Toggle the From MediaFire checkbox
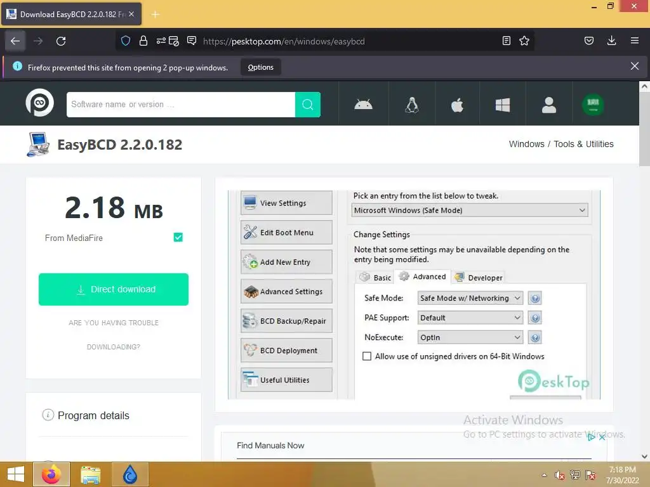 [x=178, y=237]
